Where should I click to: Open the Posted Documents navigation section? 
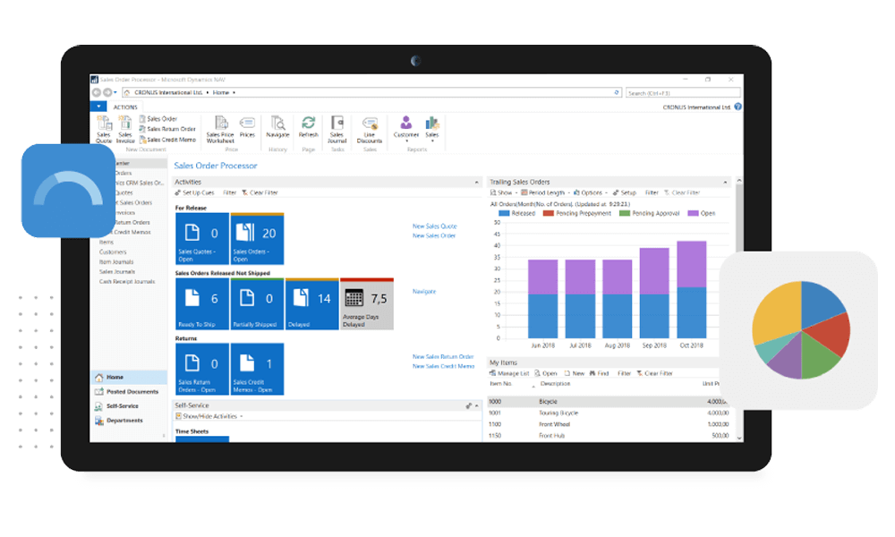point(129,391)
